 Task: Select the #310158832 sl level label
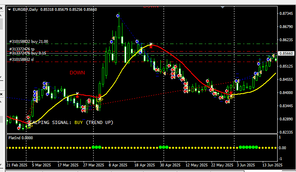22,60
